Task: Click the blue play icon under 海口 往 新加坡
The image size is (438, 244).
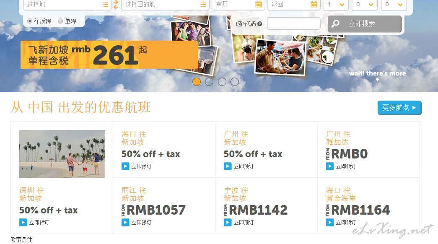Action: click(125, 166)
